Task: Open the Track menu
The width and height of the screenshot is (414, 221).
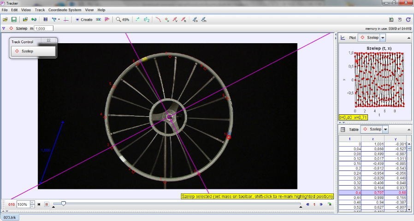Action: 40,10
